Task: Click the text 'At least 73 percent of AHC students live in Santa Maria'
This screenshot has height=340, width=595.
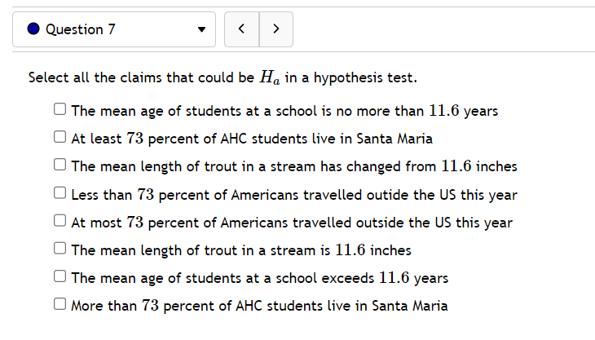Action: coord(252,139)
